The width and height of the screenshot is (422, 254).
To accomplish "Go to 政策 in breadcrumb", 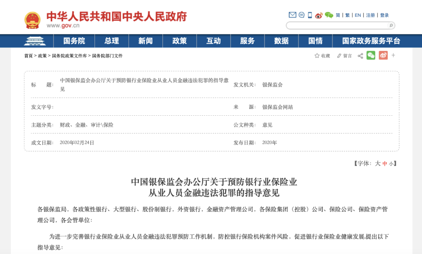I will tap(42, 56).
